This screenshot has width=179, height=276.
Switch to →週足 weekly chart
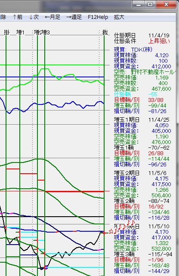tap(74, 17)
